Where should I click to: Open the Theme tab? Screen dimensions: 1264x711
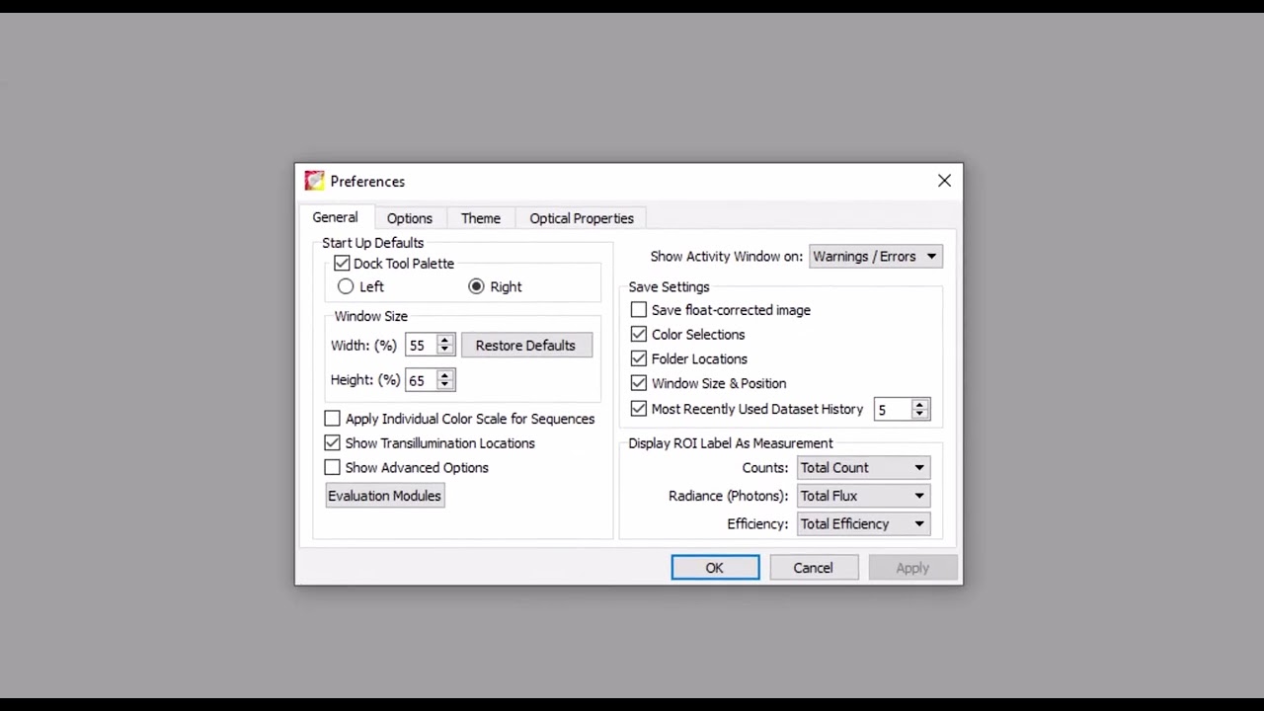tap(481, 218)
